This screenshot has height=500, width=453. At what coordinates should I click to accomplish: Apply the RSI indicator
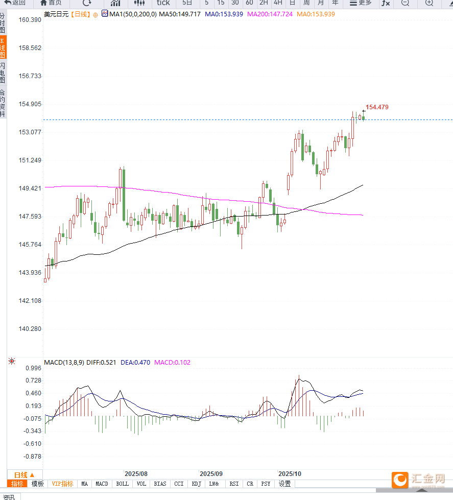(234, 484)
